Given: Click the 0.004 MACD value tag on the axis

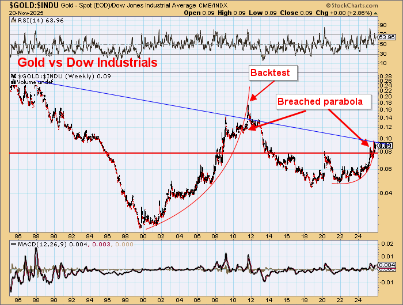Looking at the screenshot, I should [387, 265].
